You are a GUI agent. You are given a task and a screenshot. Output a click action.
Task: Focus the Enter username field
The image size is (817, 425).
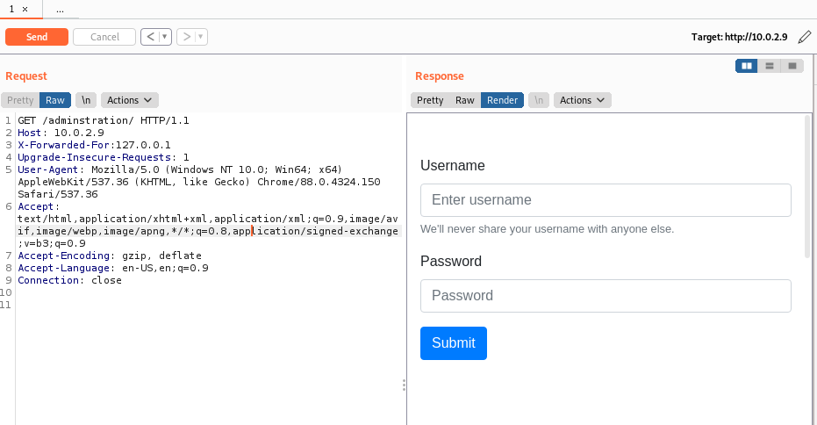click(x=606, y=200)
